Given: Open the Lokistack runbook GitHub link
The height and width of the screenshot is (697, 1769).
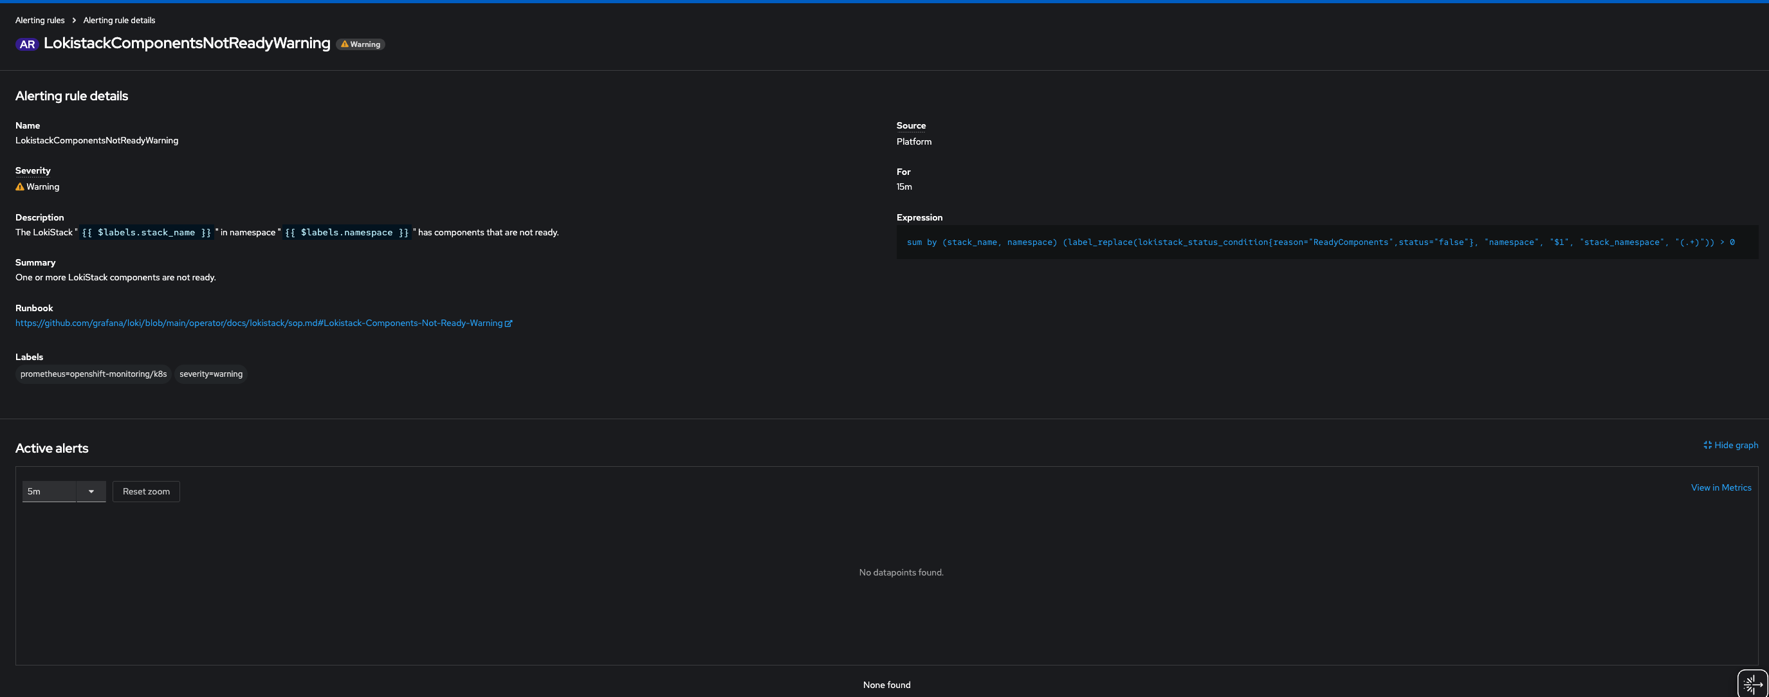Looking at the screenshot, I should click(x=259, y=323).
